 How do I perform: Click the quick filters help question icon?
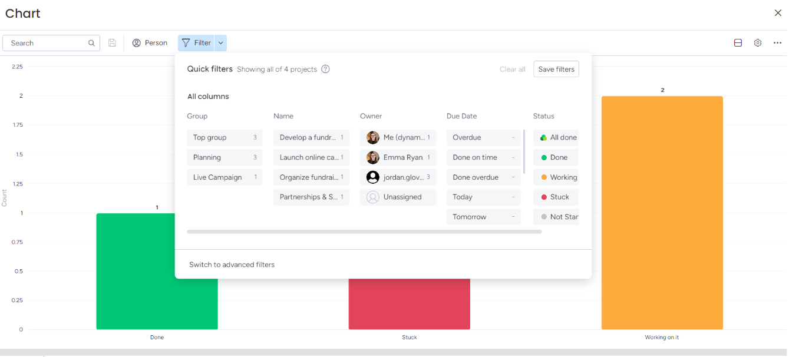click(325, 69)
